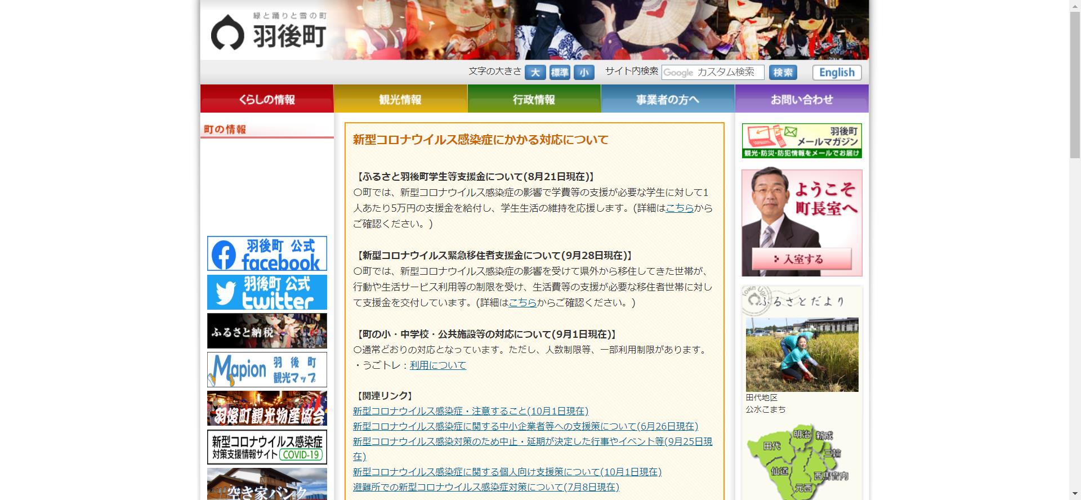Select 元西 district on the map
The image size is (1081, 500).
[x=803, y=488]
